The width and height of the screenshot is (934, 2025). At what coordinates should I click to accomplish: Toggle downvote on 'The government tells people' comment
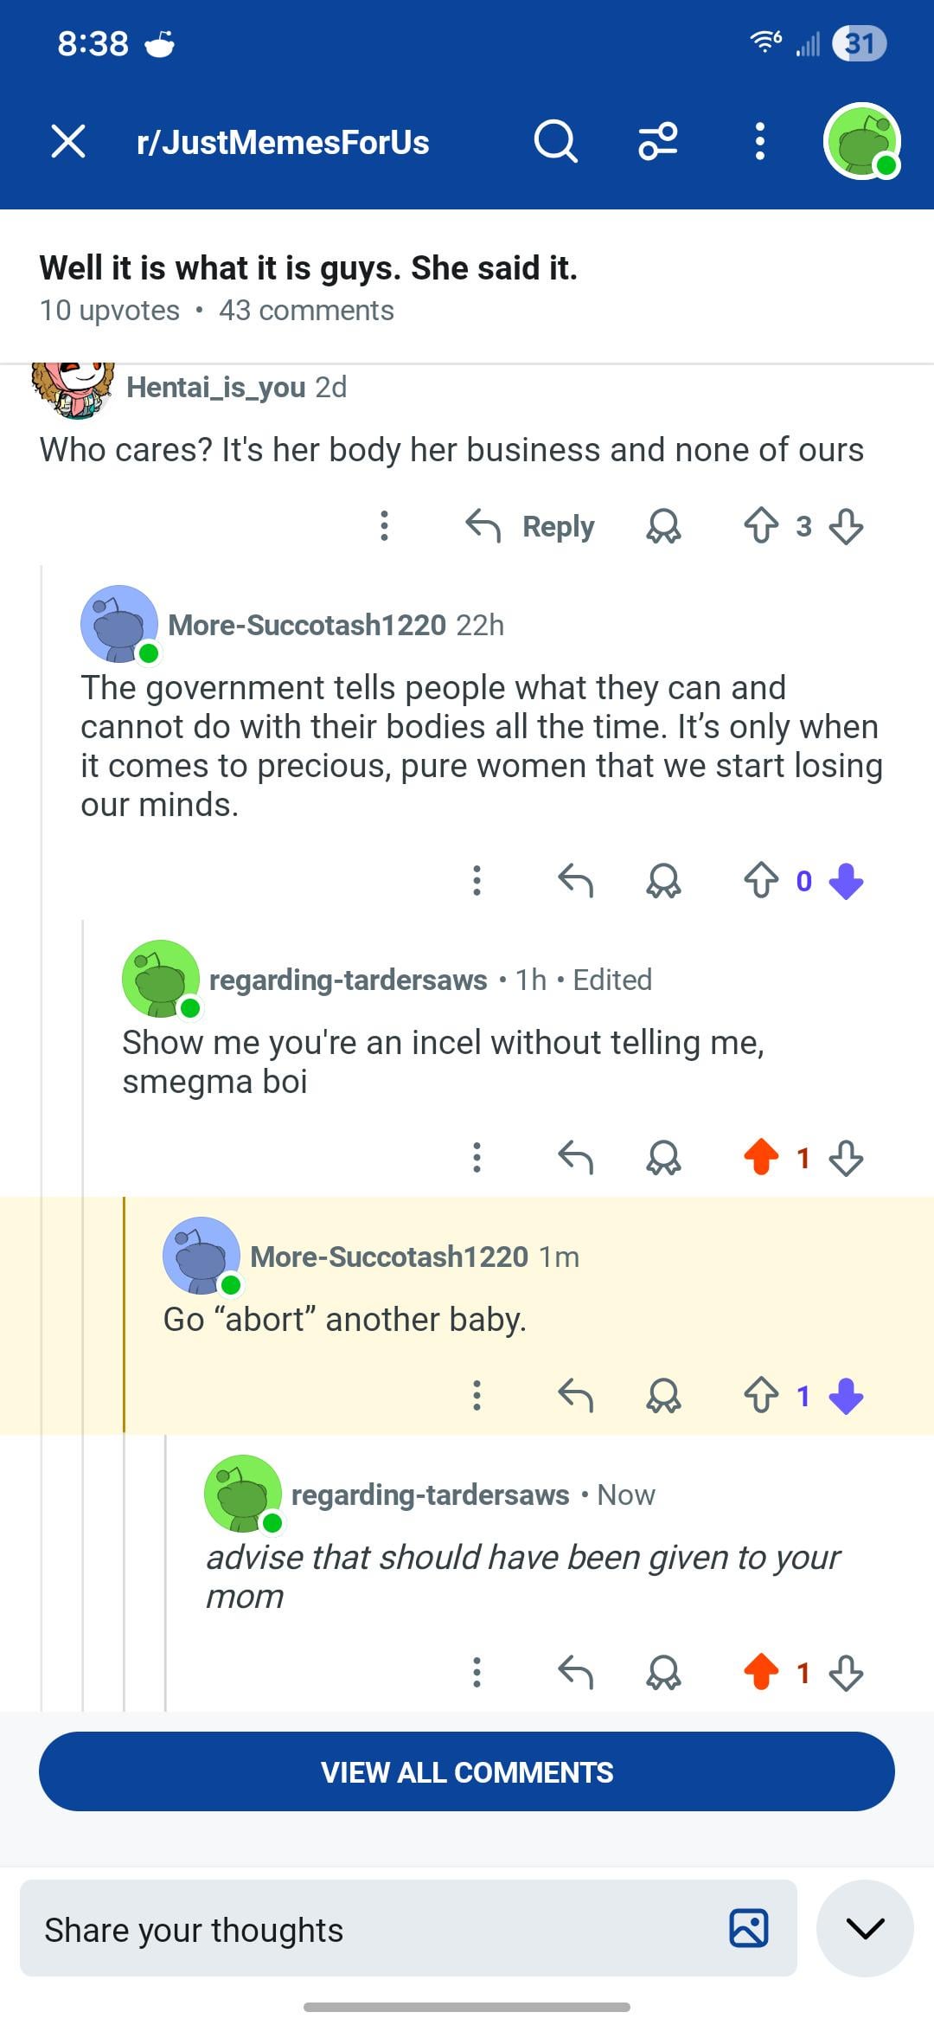846,881
